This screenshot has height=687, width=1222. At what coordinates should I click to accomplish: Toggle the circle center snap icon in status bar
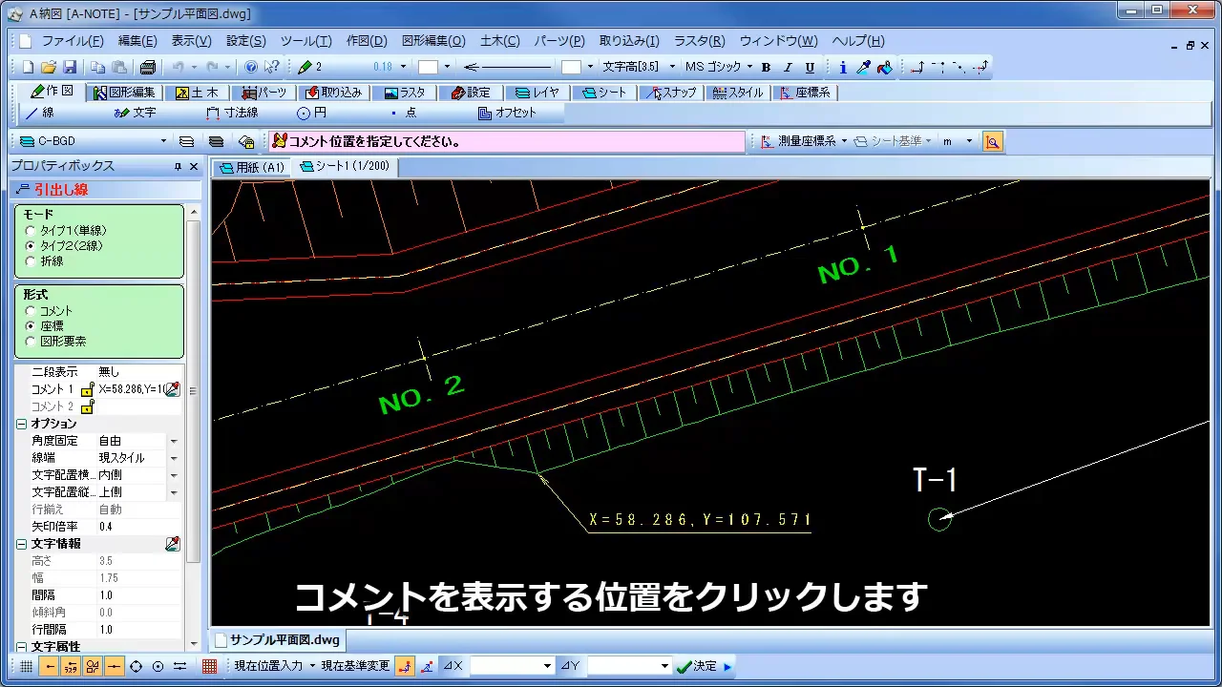pos(158,666)
